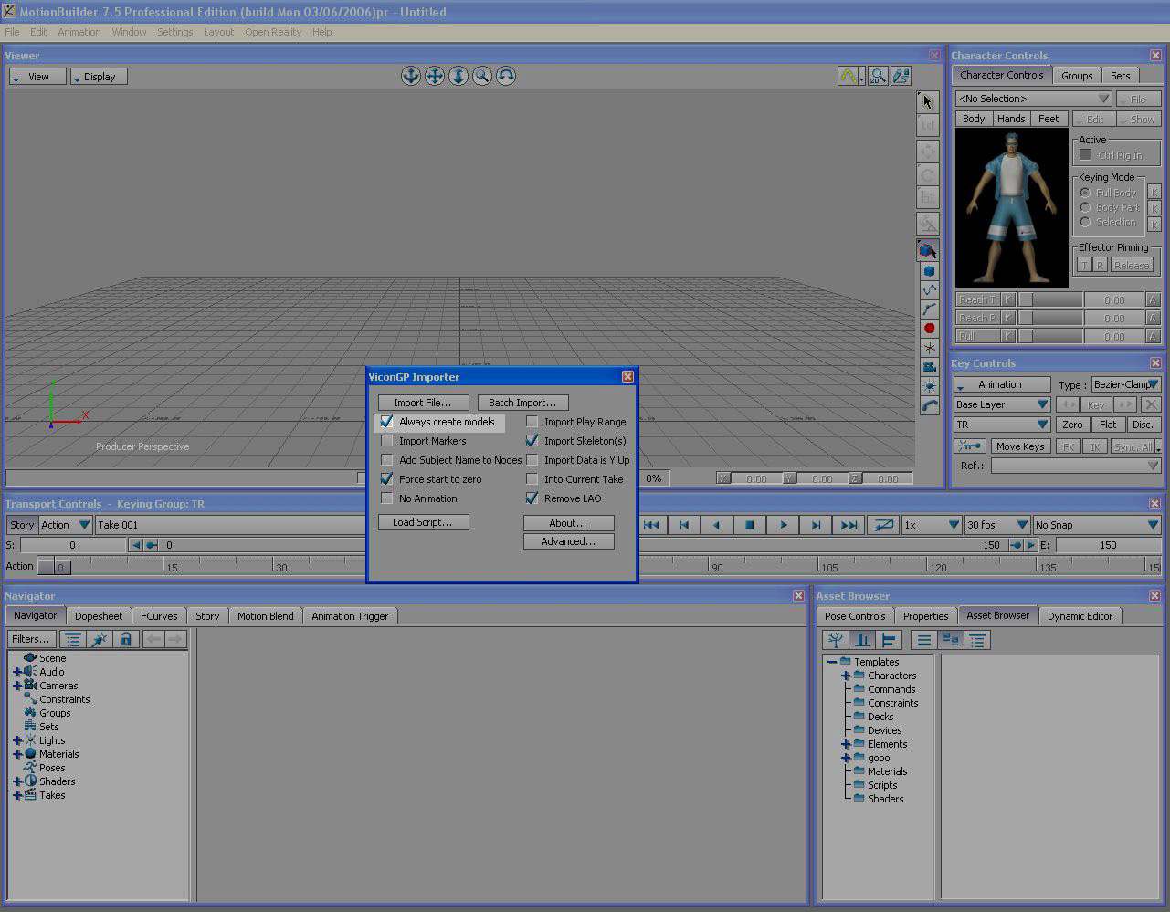Click the bone joint icon in Viewer sidebar

[929, 309]
